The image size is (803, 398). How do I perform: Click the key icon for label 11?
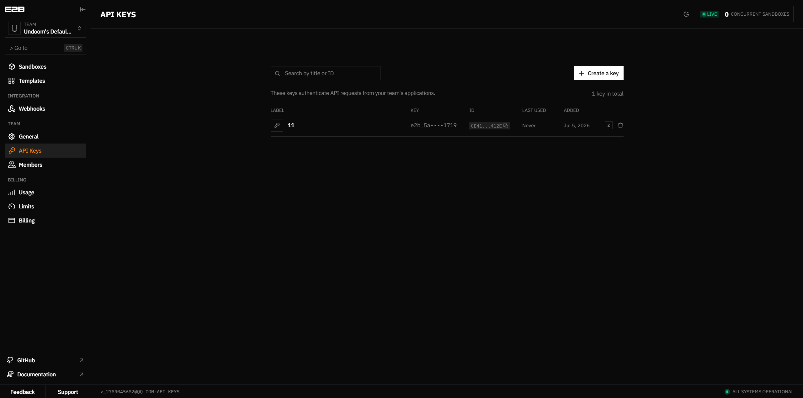(x=277, y=125)
